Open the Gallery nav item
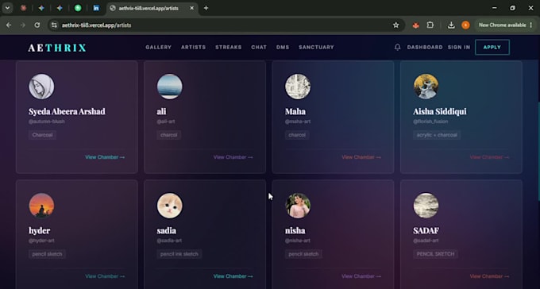 click(x=158, y=47)
